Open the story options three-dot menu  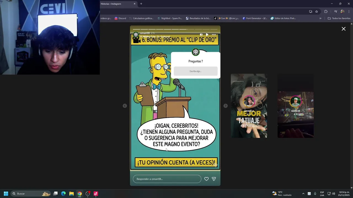[x=214, y=35]
